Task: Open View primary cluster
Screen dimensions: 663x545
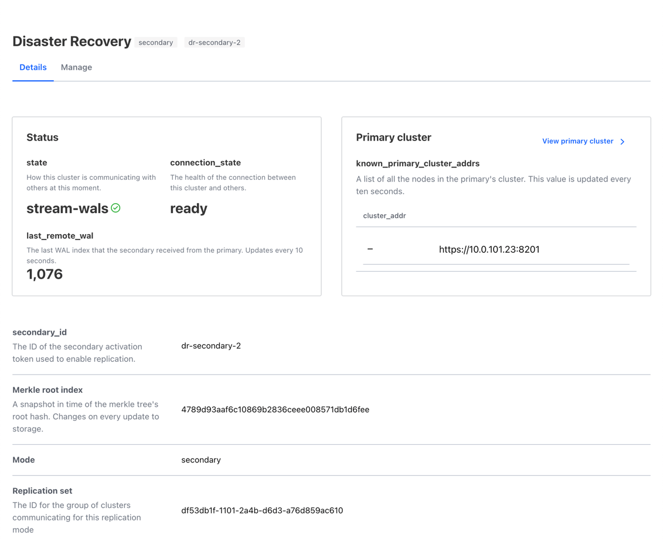Action: pos(577,141)
